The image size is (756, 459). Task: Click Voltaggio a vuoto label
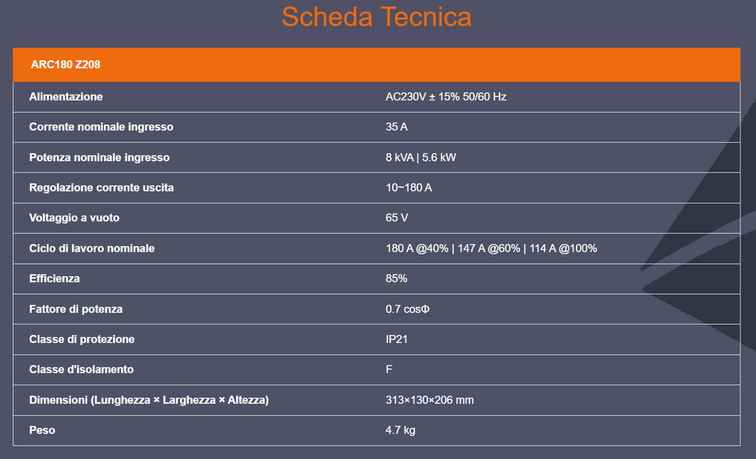coord(74,218)
